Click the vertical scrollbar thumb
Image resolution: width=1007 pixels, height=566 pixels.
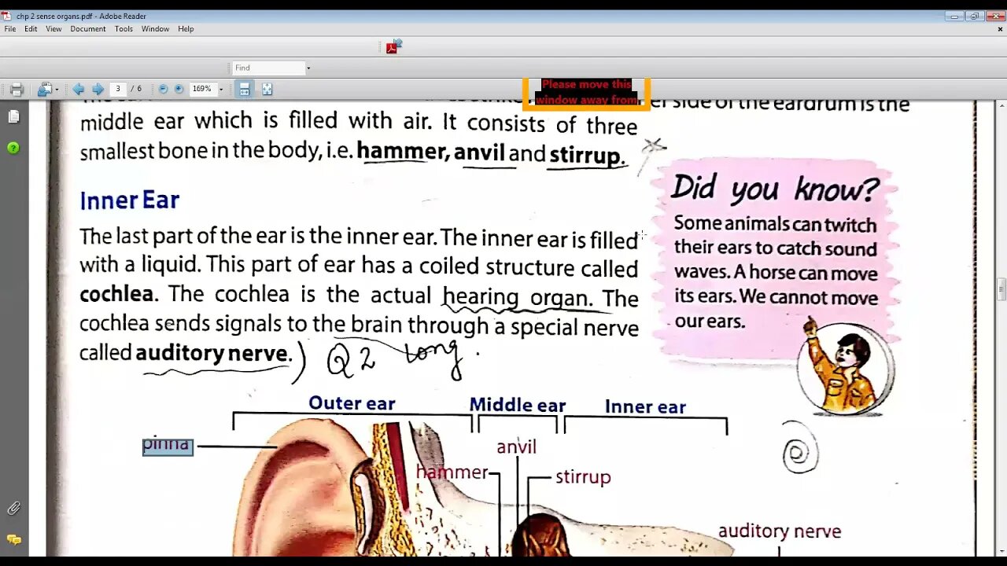[1001, 289]
